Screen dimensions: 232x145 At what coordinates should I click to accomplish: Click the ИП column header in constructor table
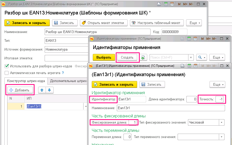[x=56, y=99]
